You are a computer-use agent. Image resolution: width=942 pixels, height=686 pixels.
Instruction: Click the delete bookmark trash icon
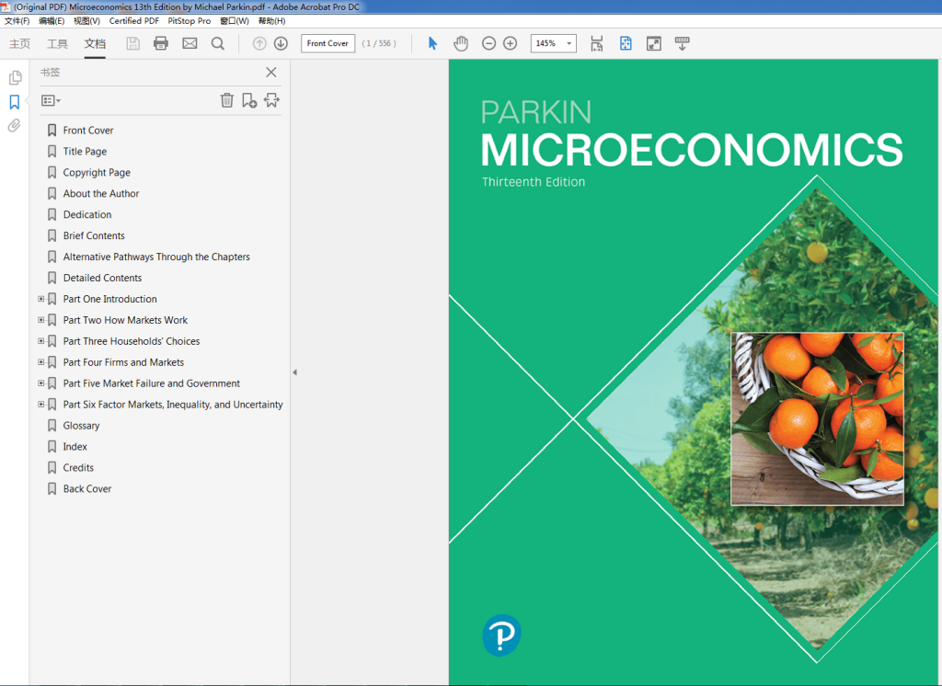(227, 99)
